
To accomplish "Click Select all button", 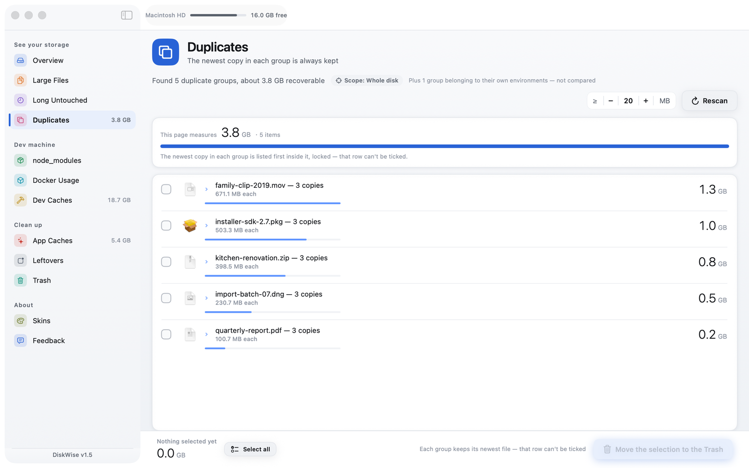I will tap(250, 450).
